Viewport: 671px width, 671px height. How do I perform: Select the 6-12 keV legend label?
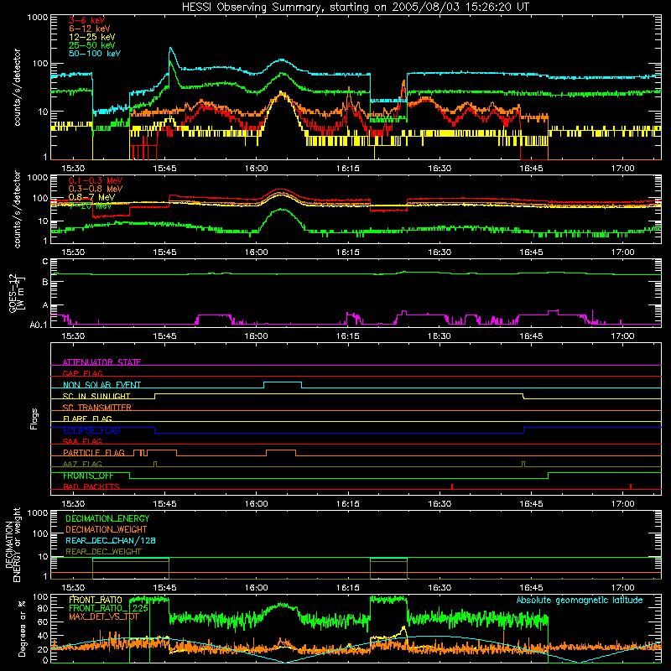click(90, 29)
